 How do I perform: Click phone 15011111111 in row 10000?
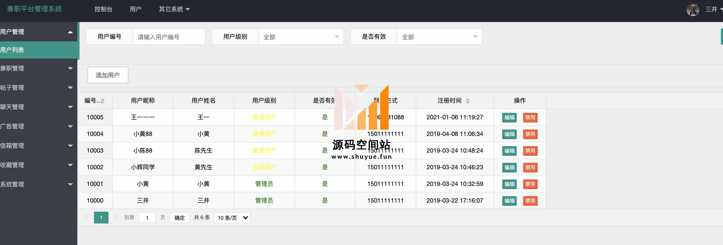tap(385, 201)
